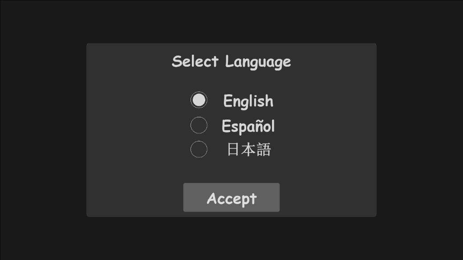The image size is (463, 260).
Task: Switch language to Japanese via empty circle
Action: [x=199, y=149]
